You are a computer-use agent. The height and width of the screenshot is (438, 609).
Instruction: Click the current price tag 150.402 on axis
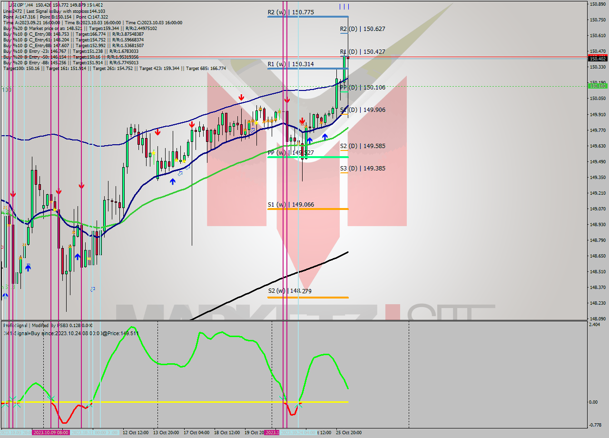point(598,59)
